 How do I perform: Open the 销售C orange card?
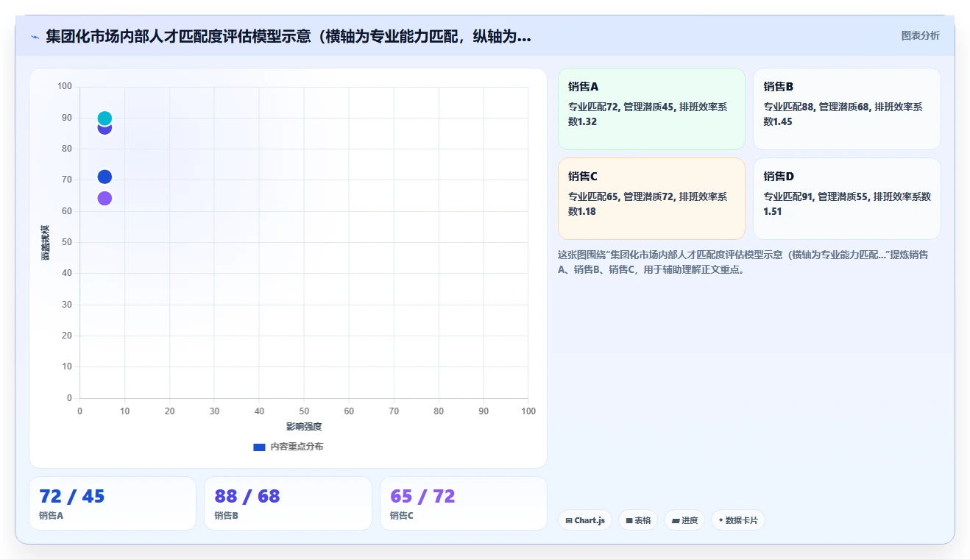pos(651,199)
